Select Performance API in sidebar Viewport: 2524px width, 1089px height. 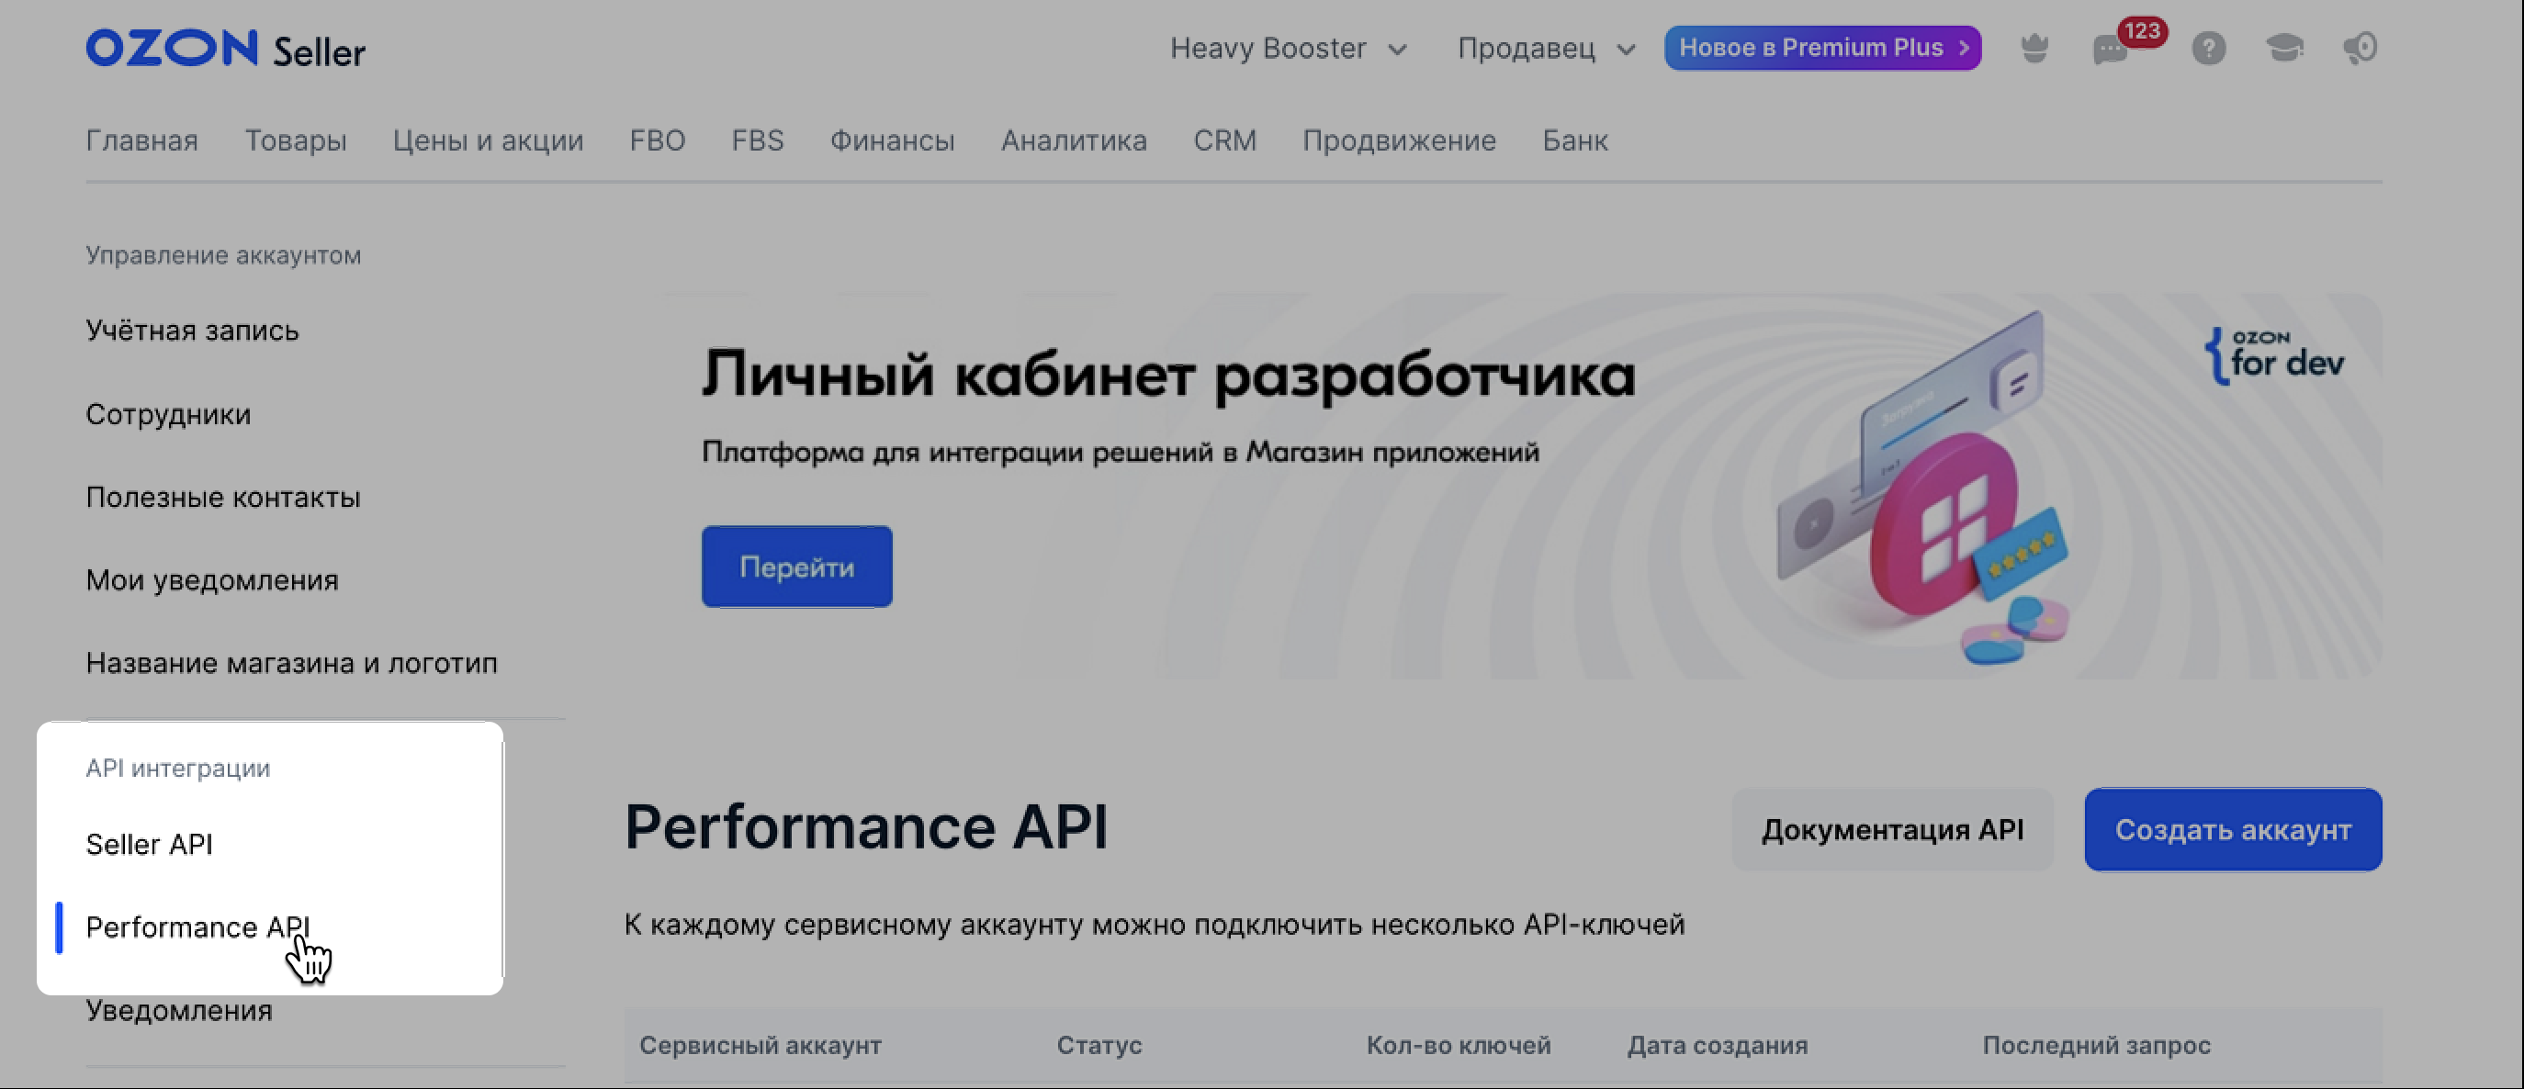click(x=197, y=927)
